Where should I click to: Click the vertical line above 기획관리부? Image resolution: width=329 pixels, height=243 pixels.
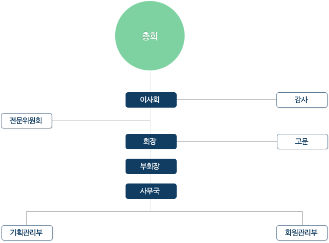(x=26, y=219)
